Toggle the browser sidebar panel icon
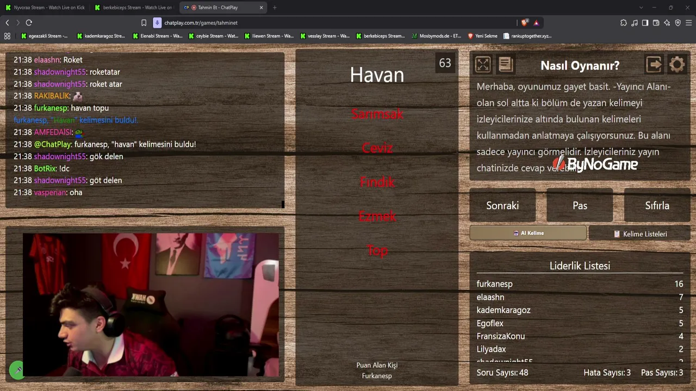This screenshot has height=391, width=696. pyautogui.click(x=645, y=23)
